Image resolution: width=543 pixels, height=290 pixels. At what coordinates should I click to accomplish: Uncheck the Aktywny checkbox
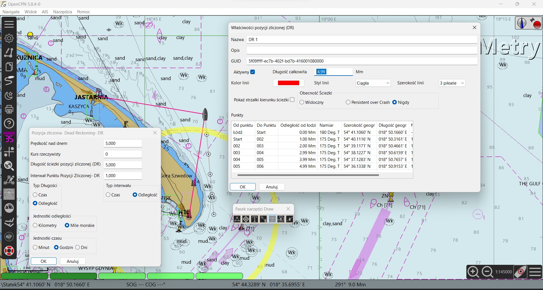coord(253,72)
